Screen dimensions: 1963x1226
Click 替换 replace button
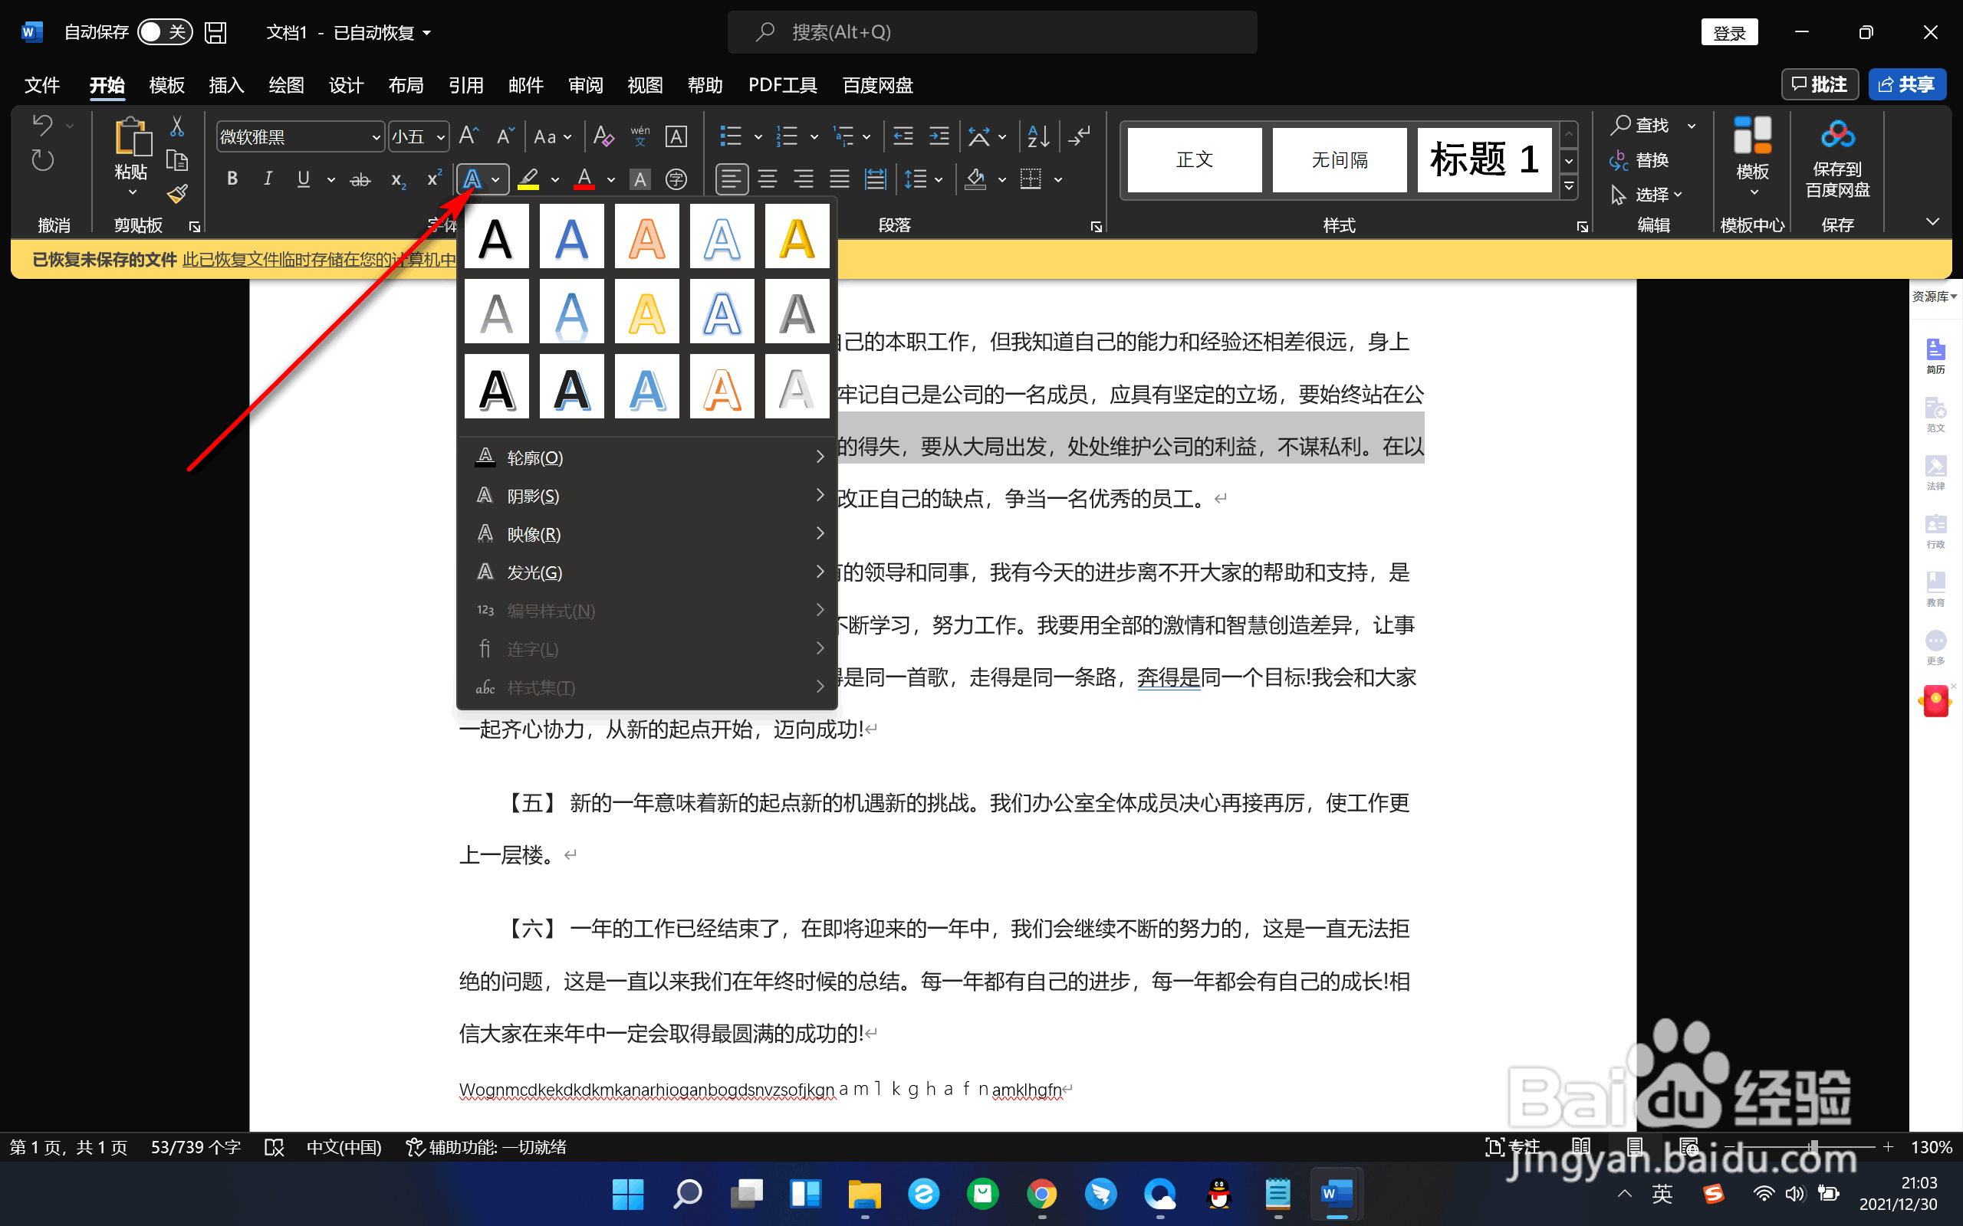tap(1639, 161)
